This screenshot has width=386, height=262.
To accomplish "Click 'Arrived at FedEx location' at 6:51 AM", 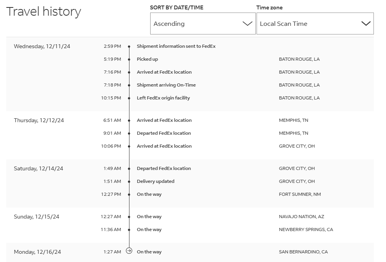I will coord(164,120).
